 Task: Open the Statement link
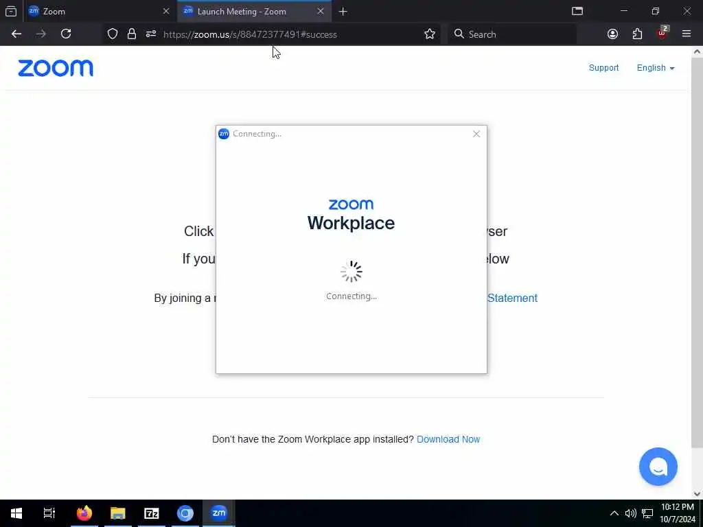pyautogui.click(x=512, y=298)
